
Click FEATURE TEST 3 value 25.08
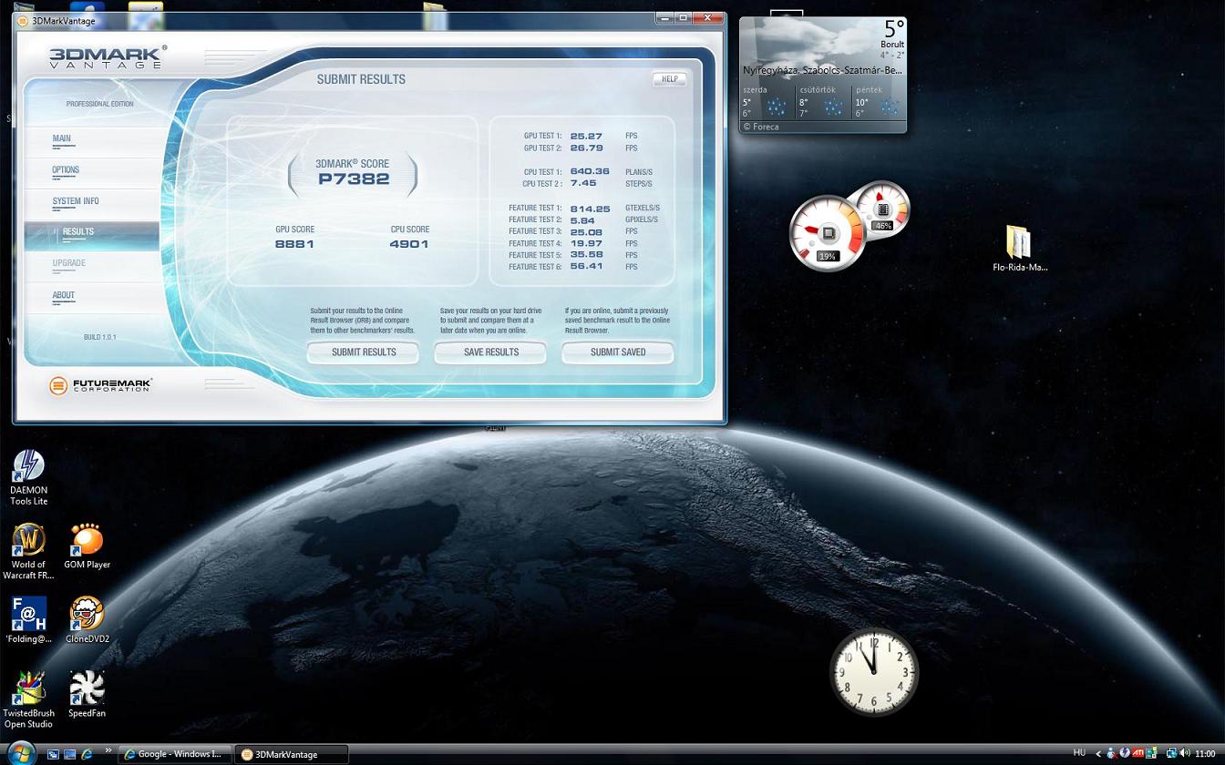click(x=586, y=231)
